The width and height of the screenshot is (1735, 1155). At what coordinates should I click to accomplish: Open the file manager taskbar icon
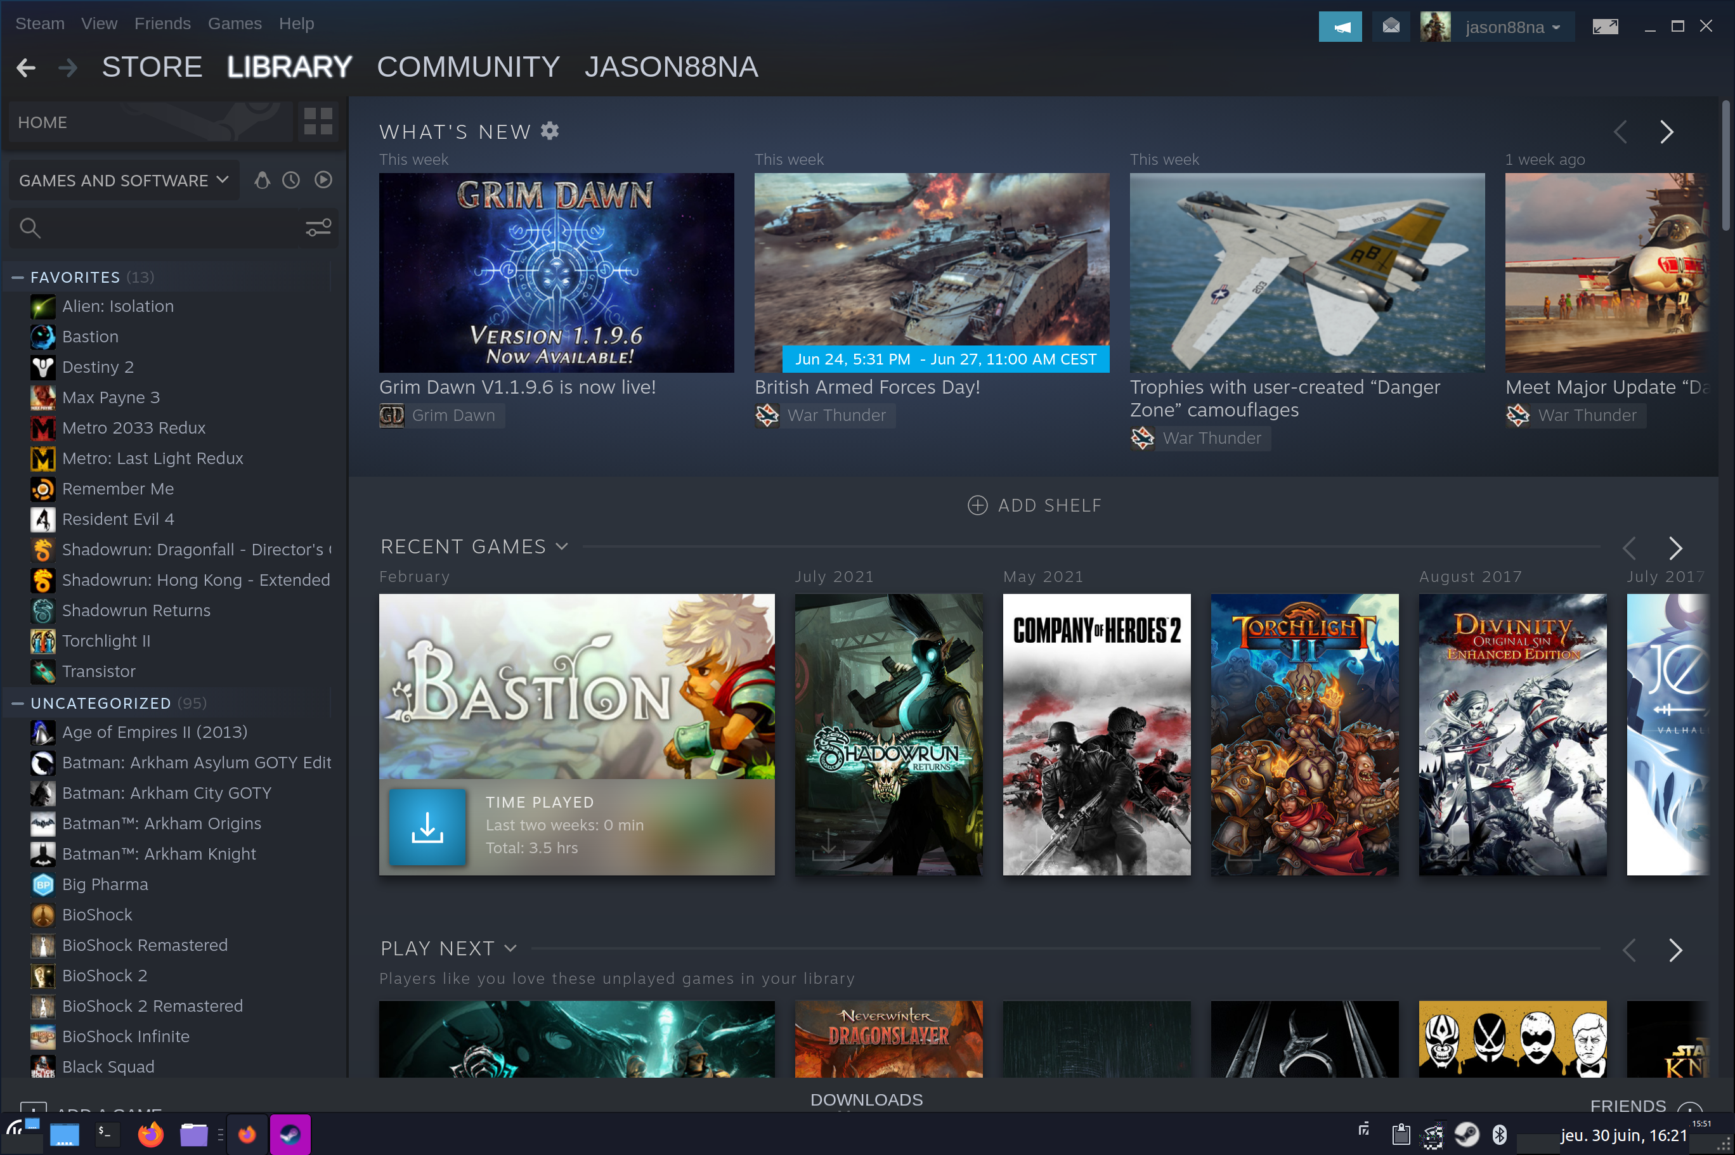tap(194, 1134)
